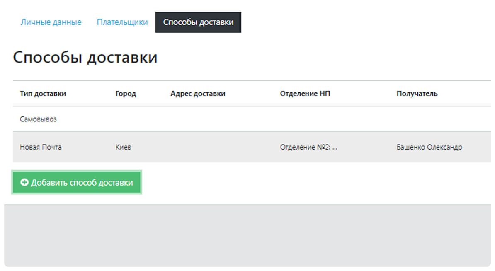Click the Адрес доставки column header
The image size is (495, 271).
pos(198,94)
